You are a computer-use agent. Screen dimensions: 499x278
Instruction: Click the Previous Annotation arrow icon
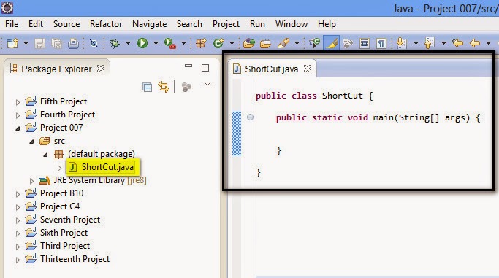coord(430,43)
